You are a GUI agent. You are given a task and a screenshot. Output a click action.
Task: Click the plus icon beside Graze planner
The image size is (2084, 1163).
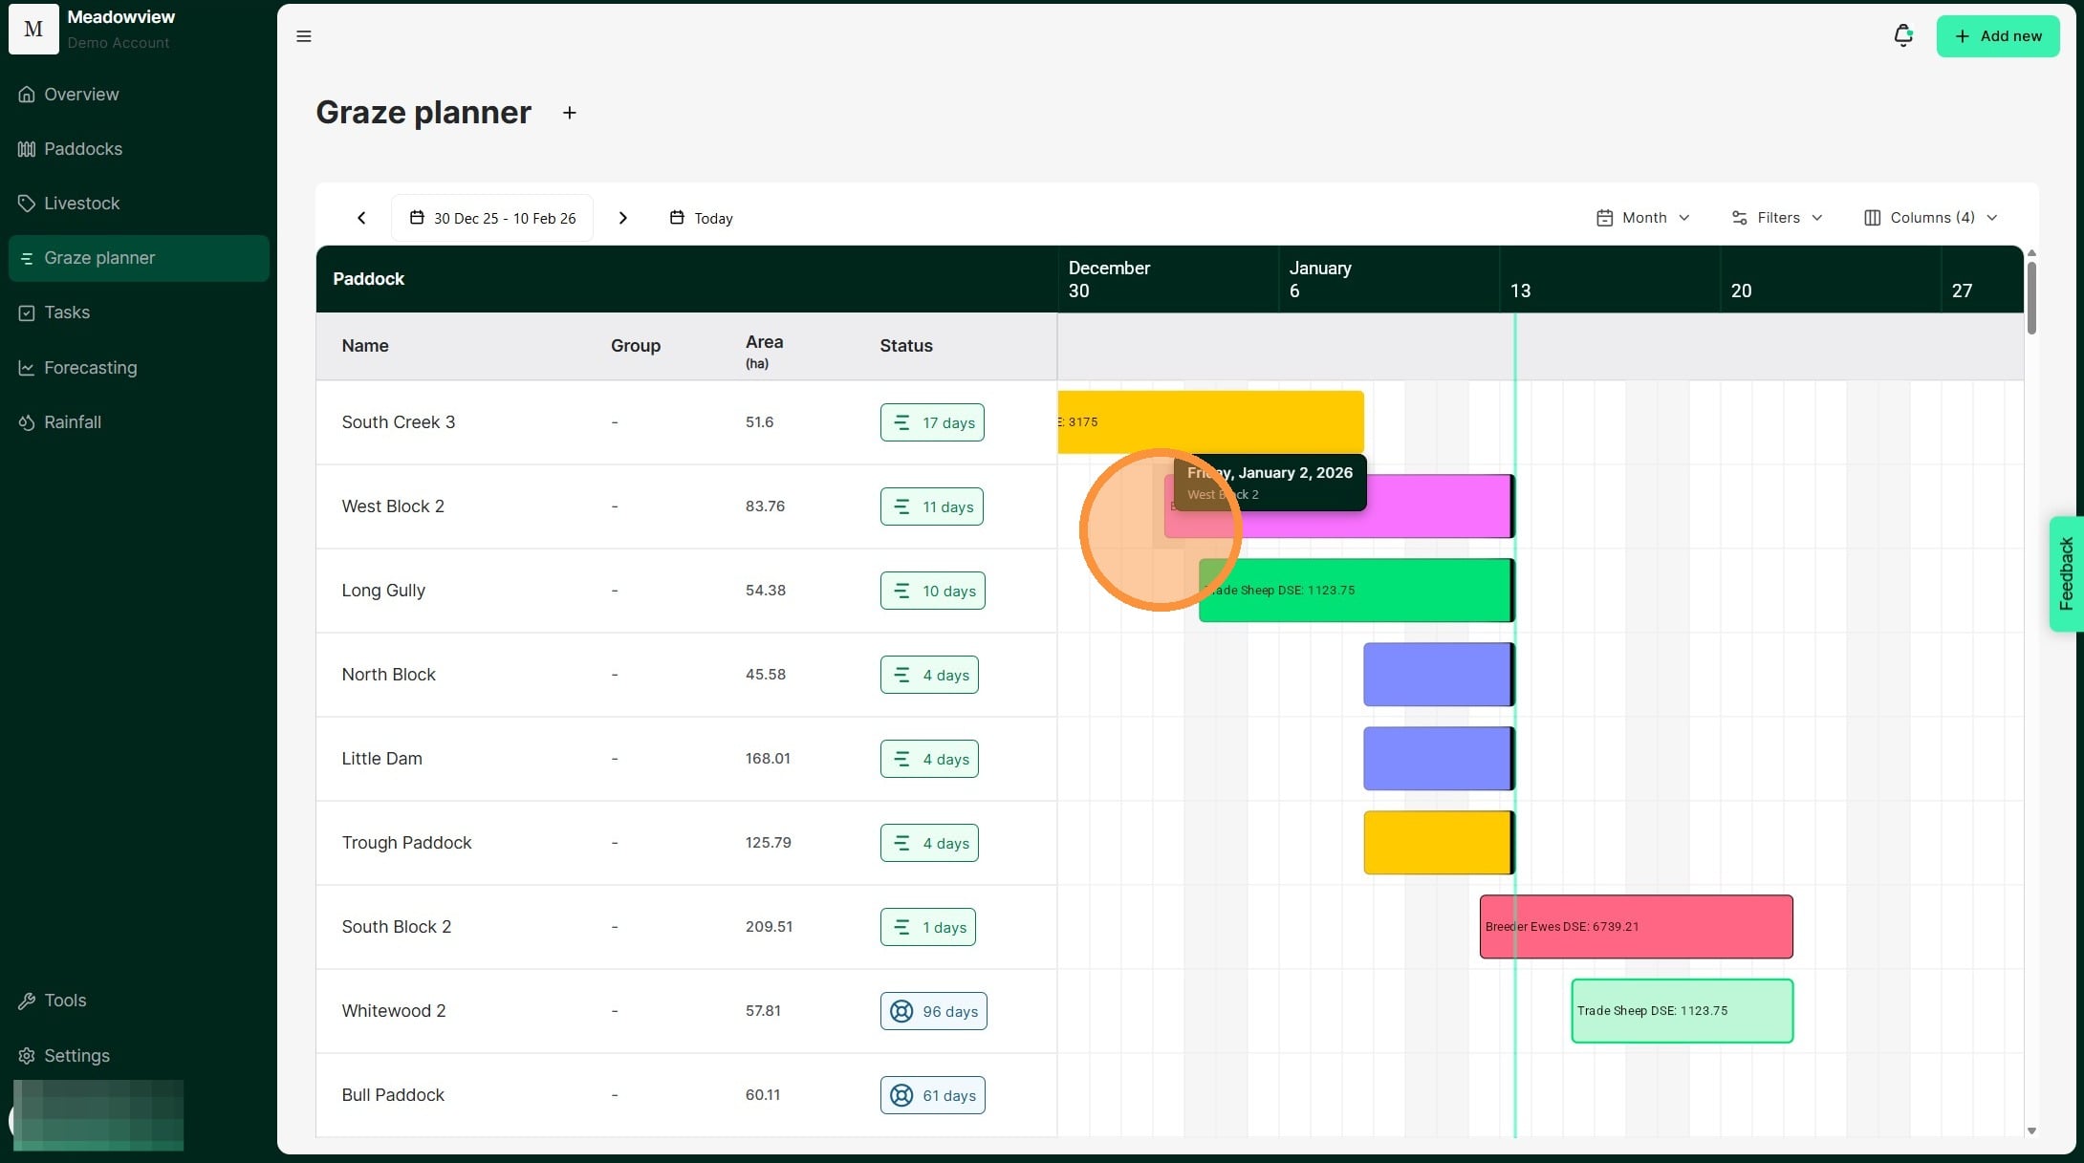coord(570,113)
